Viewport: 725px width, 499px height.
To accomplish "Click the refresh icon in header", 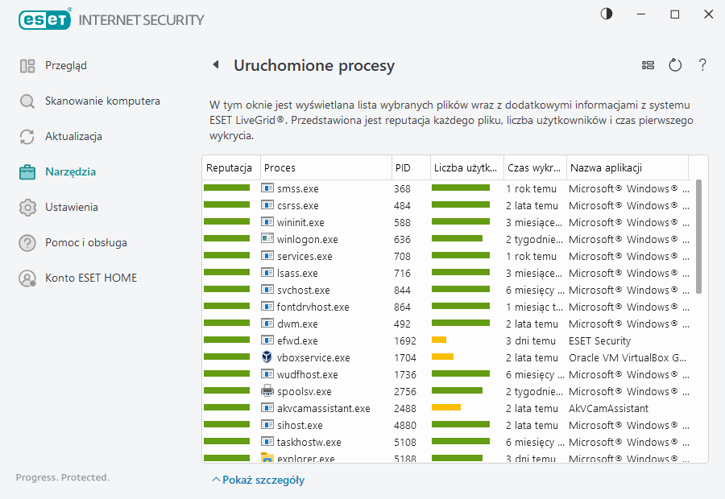I will tap(675, 65).
